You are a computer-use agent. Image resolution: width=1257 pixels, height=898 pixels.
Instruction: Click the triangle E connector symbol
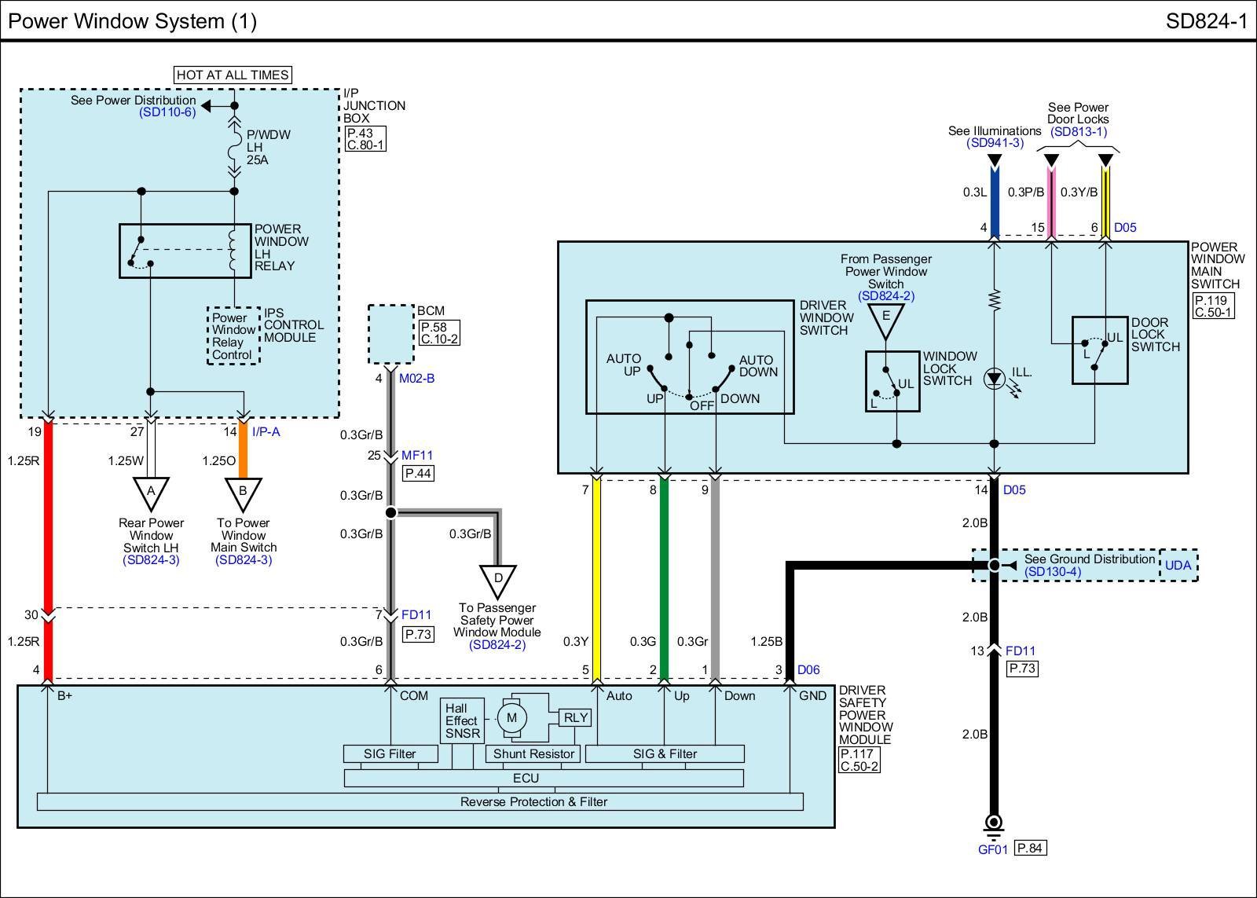(x=885, y=318)
